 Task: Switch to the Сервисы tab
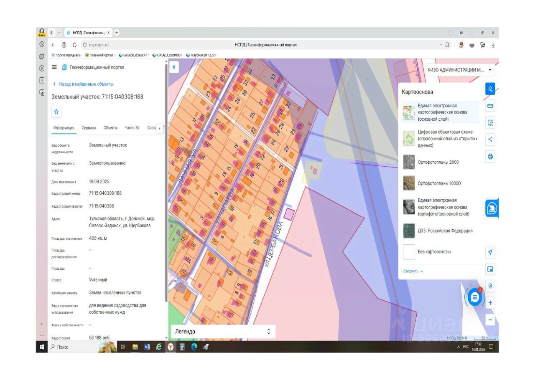coord(89,128)
